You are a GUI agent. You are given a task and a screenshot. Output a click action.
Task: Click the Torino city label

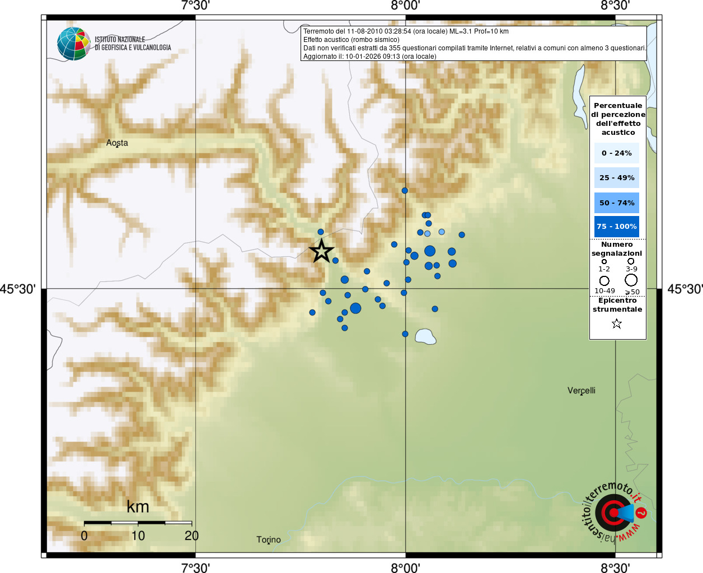[x=269, y=539]
